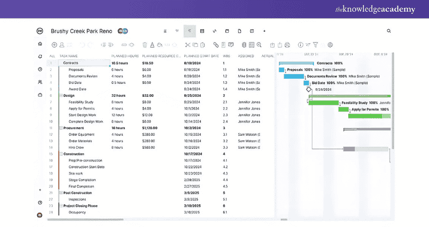Click the blue Proposals Gantt bar
This screenshot has width=429, height=227.
pyautogui.click(x=282, y=70)
